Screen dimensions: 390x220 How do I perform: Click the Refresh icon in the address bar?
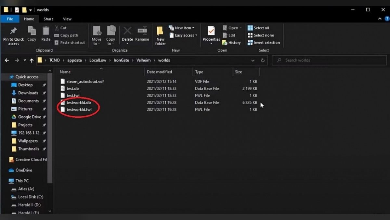(263, 60)
